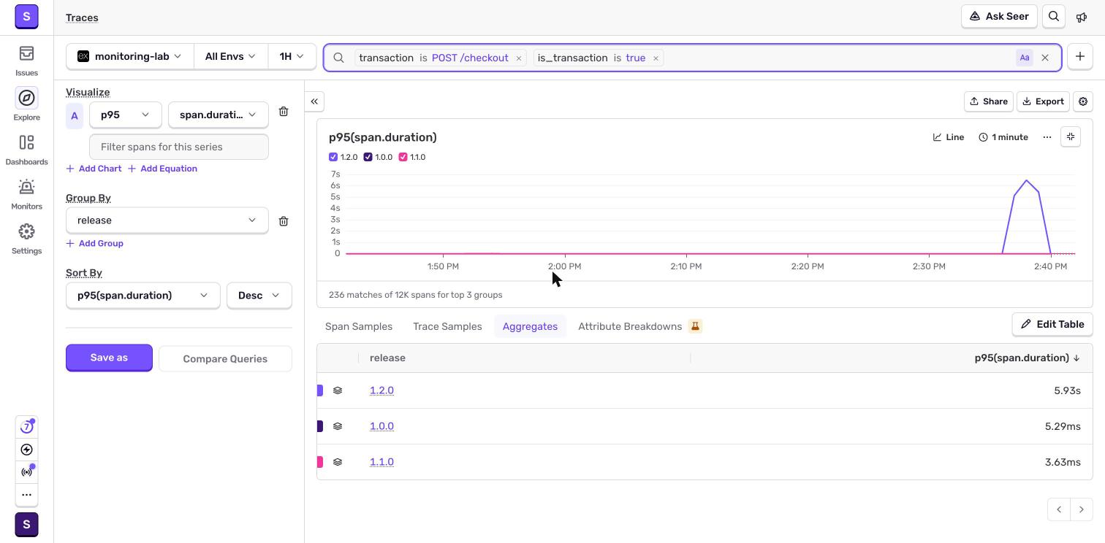Screen dimensions: 1105x543
Task: Focus the Filter spans for this series field
Action: tap(179, 147)
